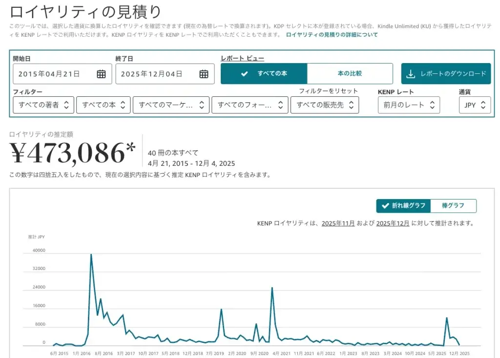Image resolution: width=500 pixels, height=358 pixels.
Task: Click the 2025年11月 link
Action: [338, 224]
